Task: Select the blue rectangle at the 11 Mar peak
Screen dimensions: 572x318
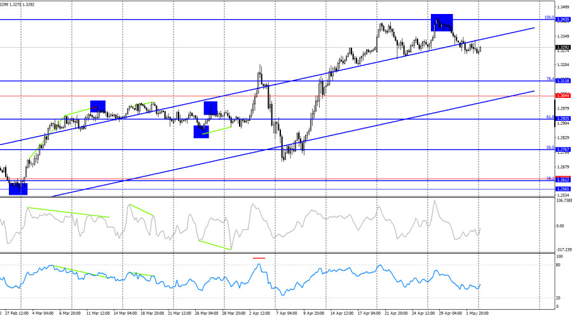Action: pos(98,106)
